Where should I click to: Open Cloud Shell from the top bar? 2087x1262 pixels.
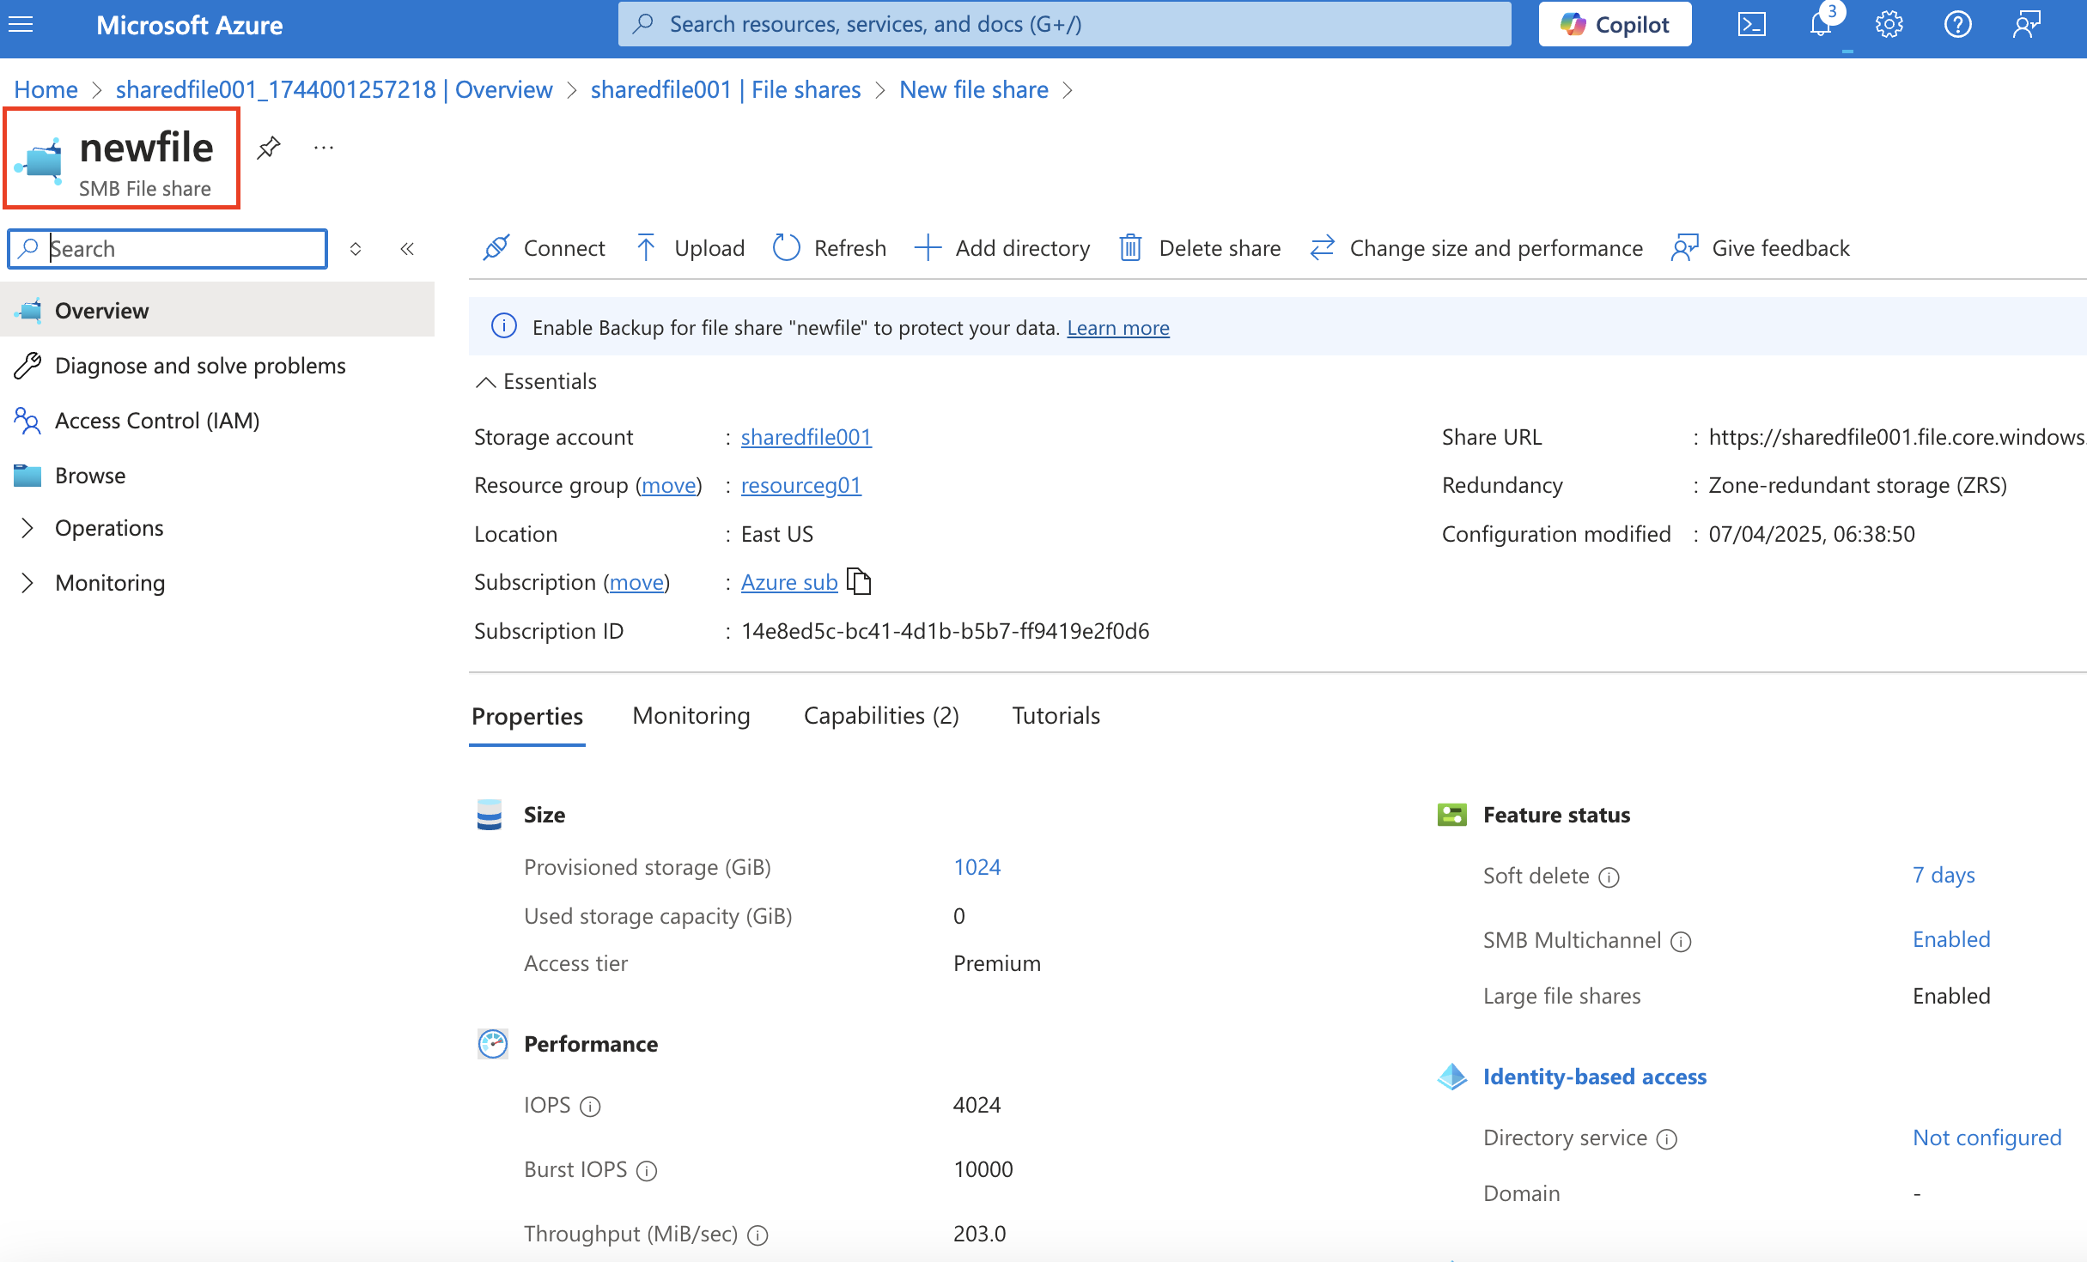pos(1751,24)
